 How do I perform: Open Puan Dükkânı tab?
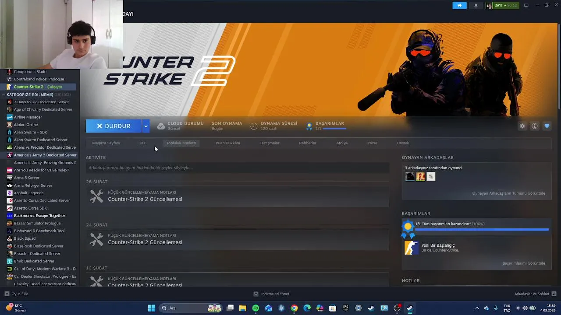228,143
